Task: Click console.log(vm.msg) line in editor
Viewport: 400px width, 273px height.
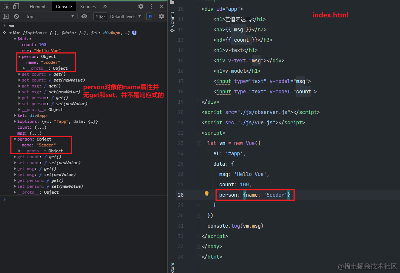Action: pyautogui.click(x=235, y=226)
